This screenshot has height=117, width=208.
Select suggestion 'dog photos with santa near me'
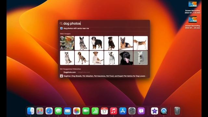(x=76, y=28)
